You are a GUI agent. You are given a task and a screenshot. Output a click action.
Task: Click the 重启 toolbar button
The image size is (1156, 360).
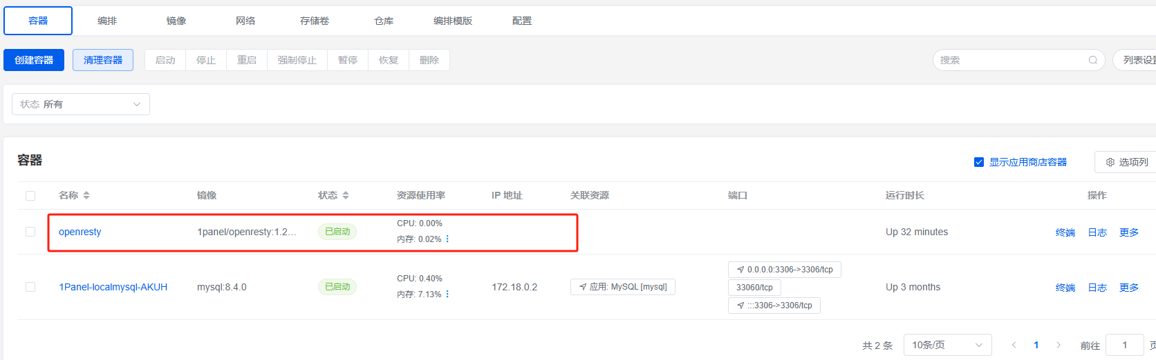(247, 60)
